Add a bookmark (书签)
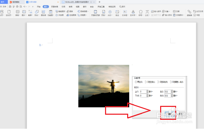The image size is (204, 129). [197, 15]
